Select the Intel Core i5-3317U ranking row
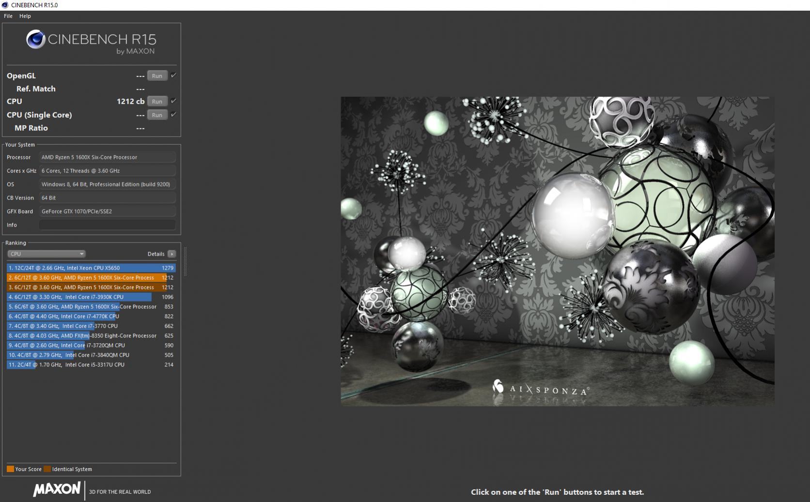810x502 pixels. coord(91,365)
